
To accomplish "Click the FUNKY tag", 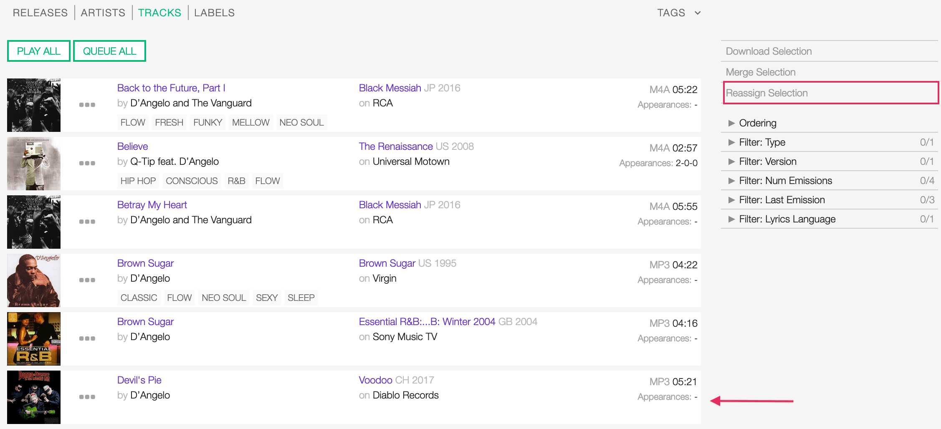I will click(207, 122).
